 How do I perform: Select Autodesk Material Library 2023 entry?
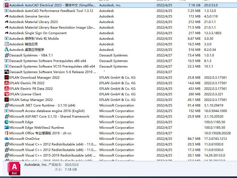pyautogui.click(x=33, y=22)
